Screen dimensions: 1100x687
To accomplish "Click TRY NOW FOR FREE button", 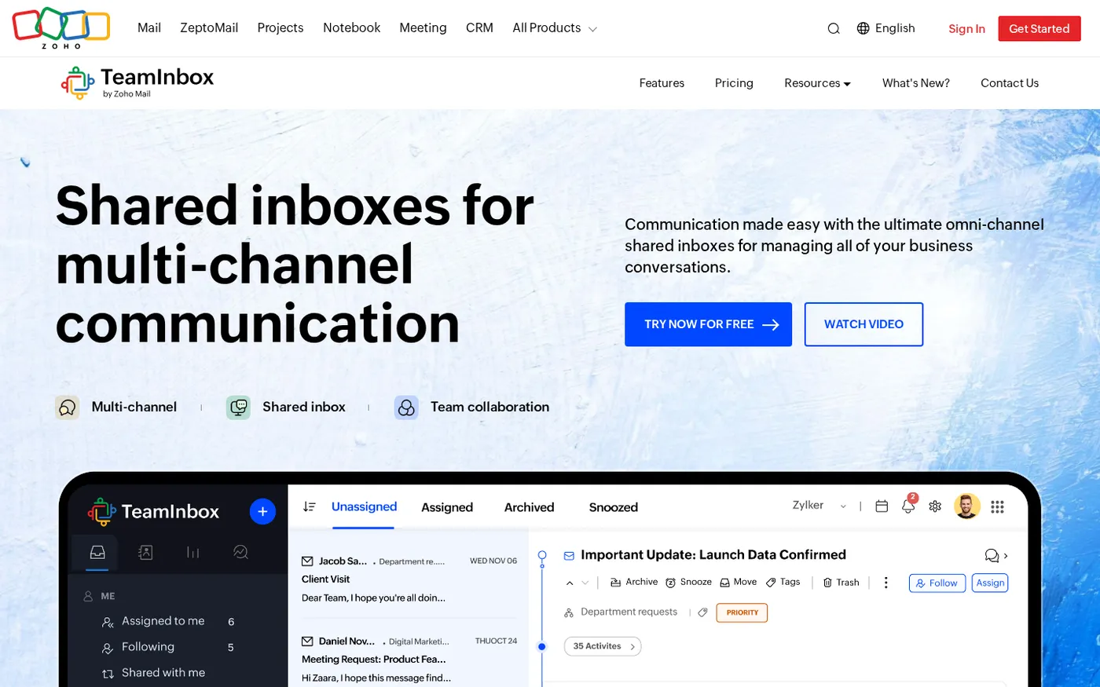I will pyautogui.click(x=708, y=324).
